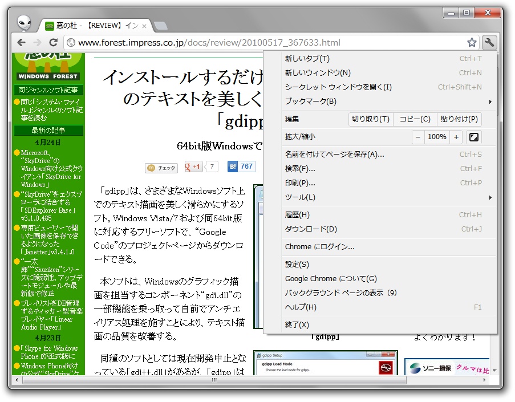Click the はてなチェック button on the article
The width and height of the screenshot is (515, 402).
tap(160, 167)
